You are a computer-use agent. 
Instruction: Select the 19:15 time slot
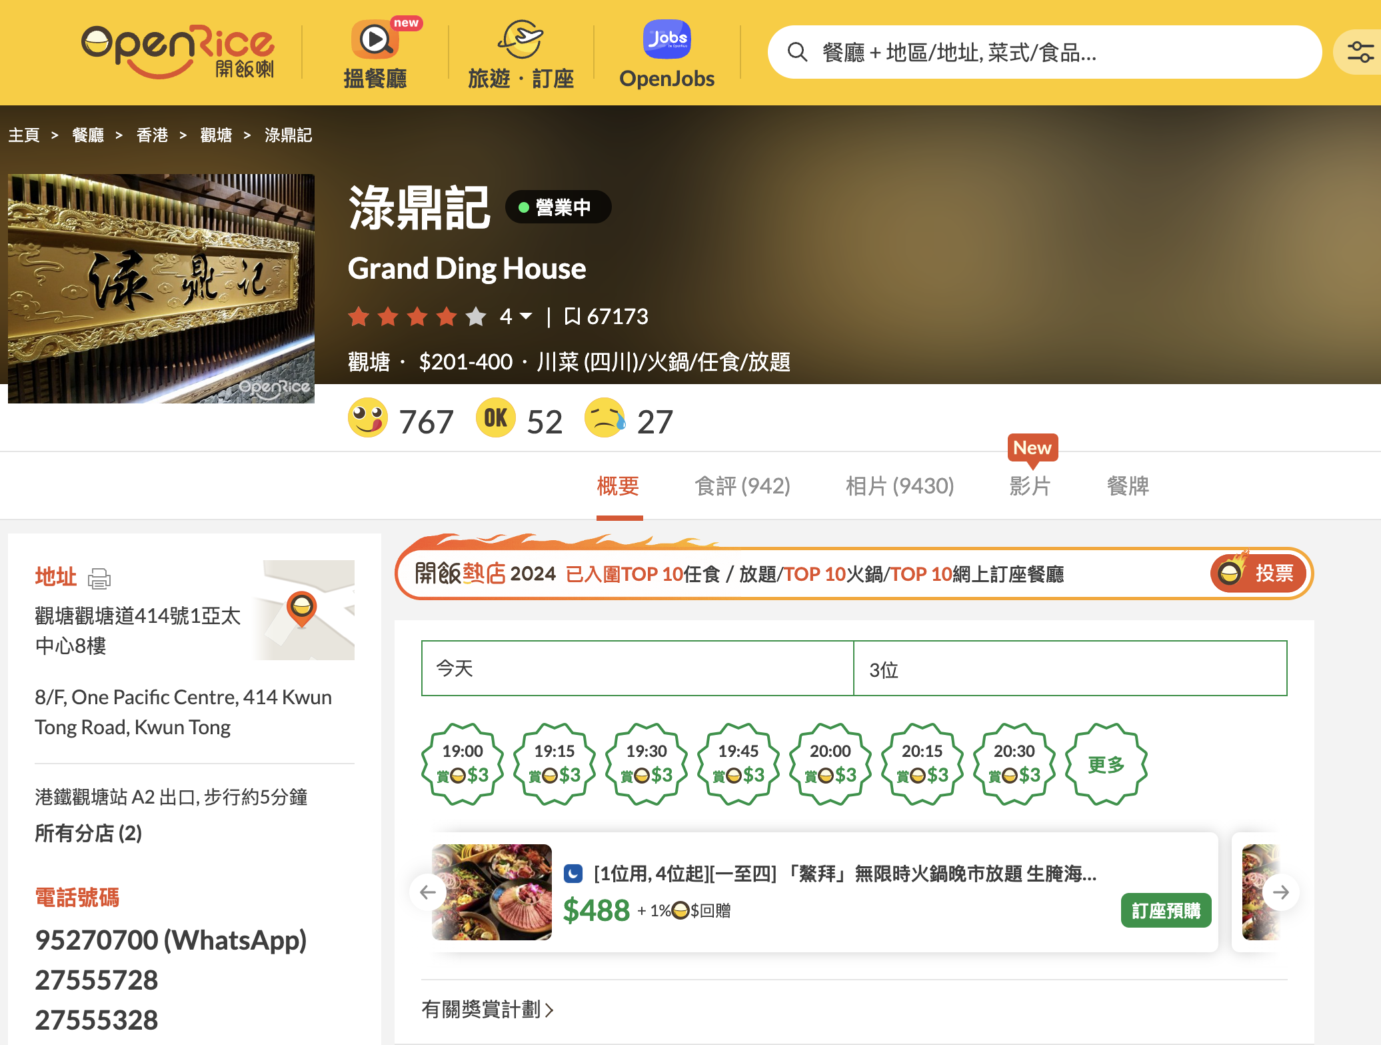(555, 764)
